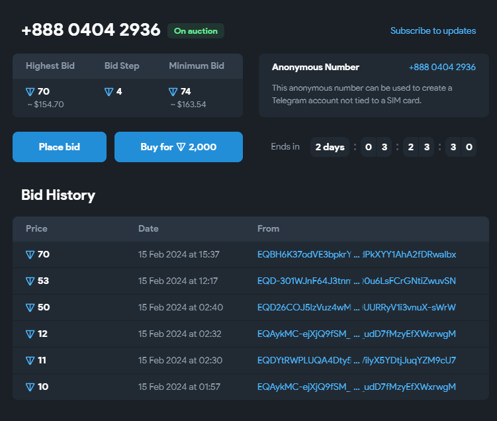The width and height of the screenshot is (497, 421).
Task: Click the ~ $154.70 value
Action: tap(46, 105)
